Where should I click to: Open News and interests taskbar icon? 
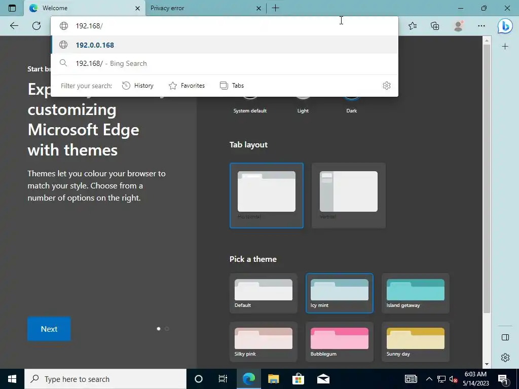[411, 379]
